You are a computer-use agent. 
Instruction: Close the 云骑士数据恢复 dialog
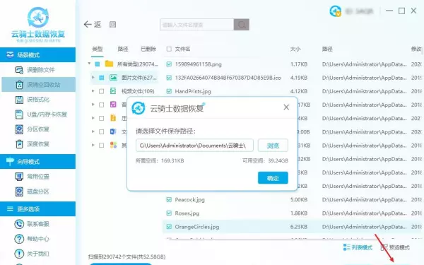286,107
